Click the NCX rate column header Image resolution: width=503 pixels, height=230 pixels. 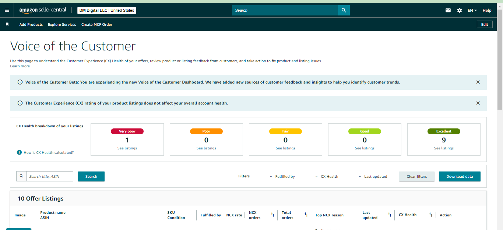[234, 215]
